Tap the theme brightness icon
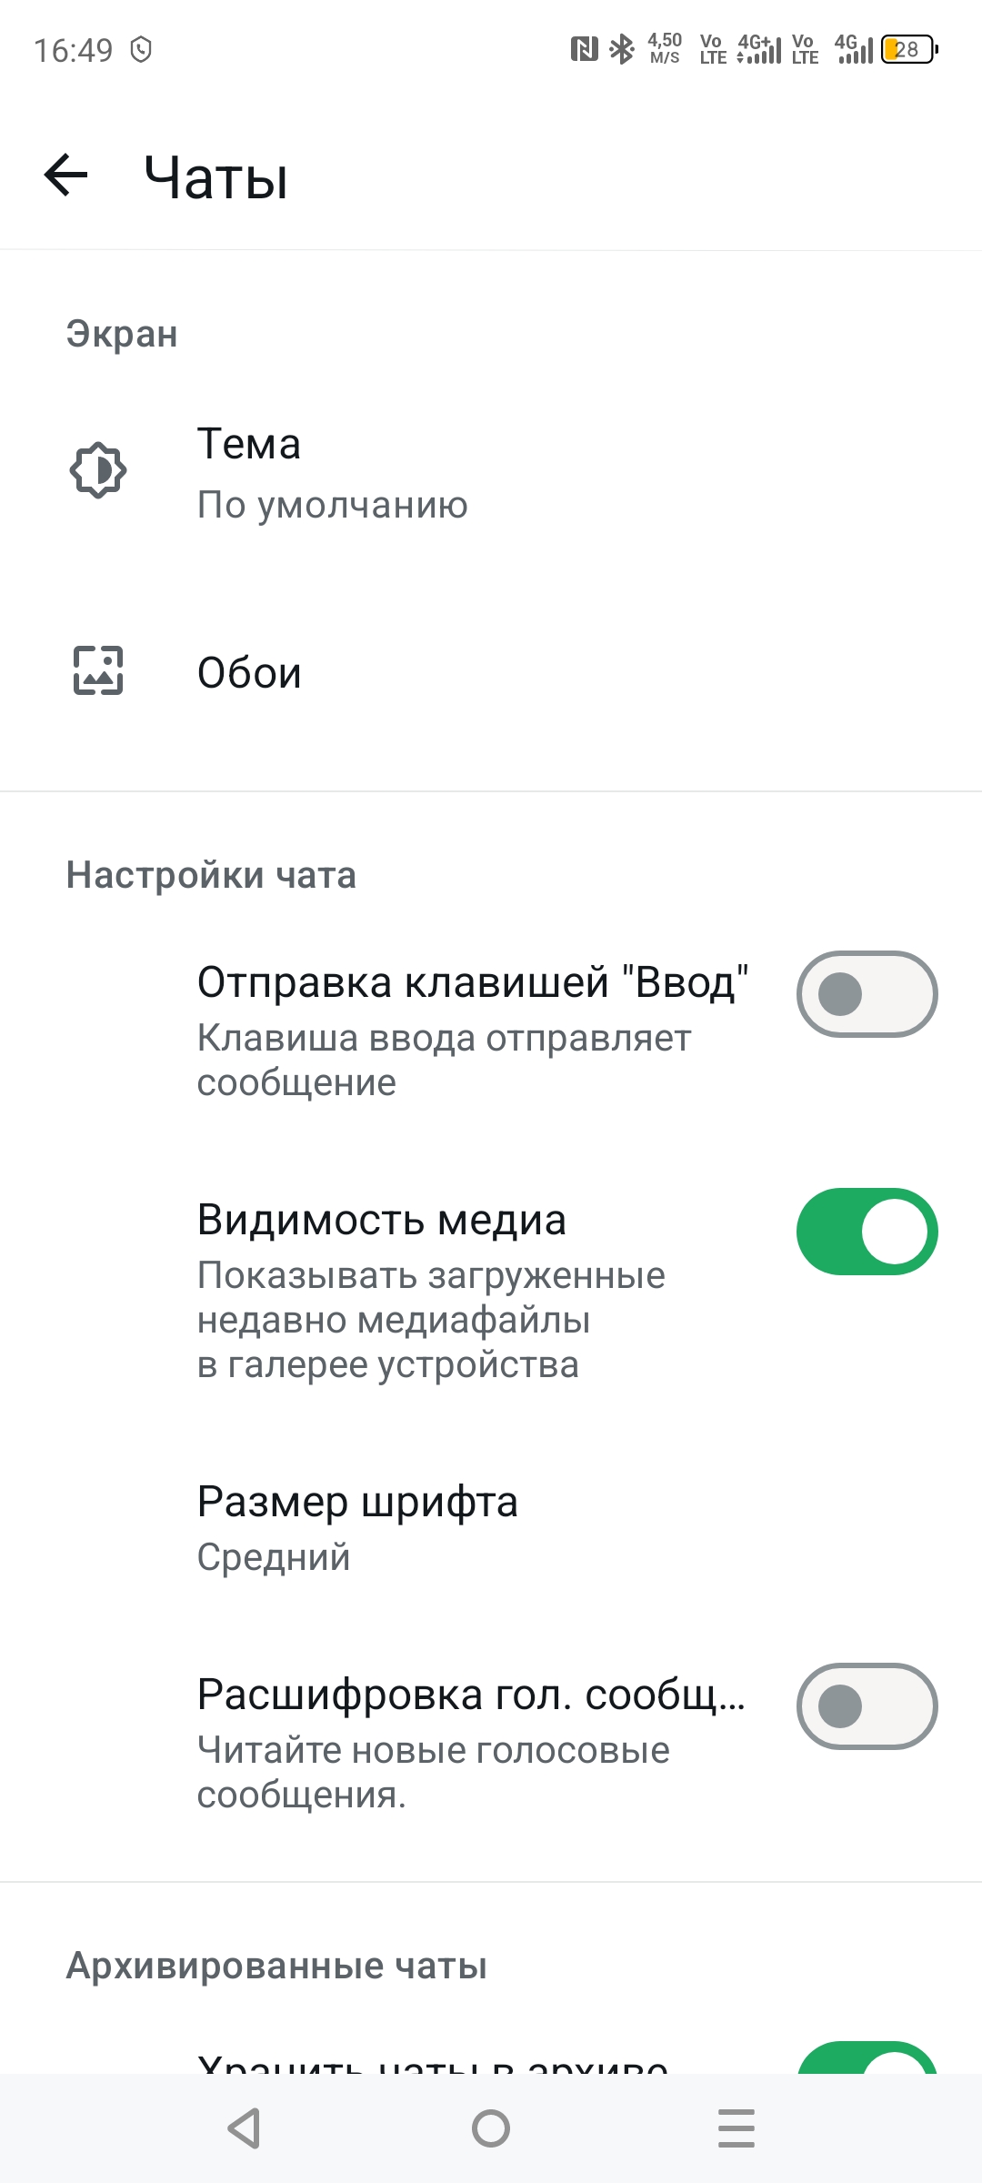 click(x=98, y=470)
